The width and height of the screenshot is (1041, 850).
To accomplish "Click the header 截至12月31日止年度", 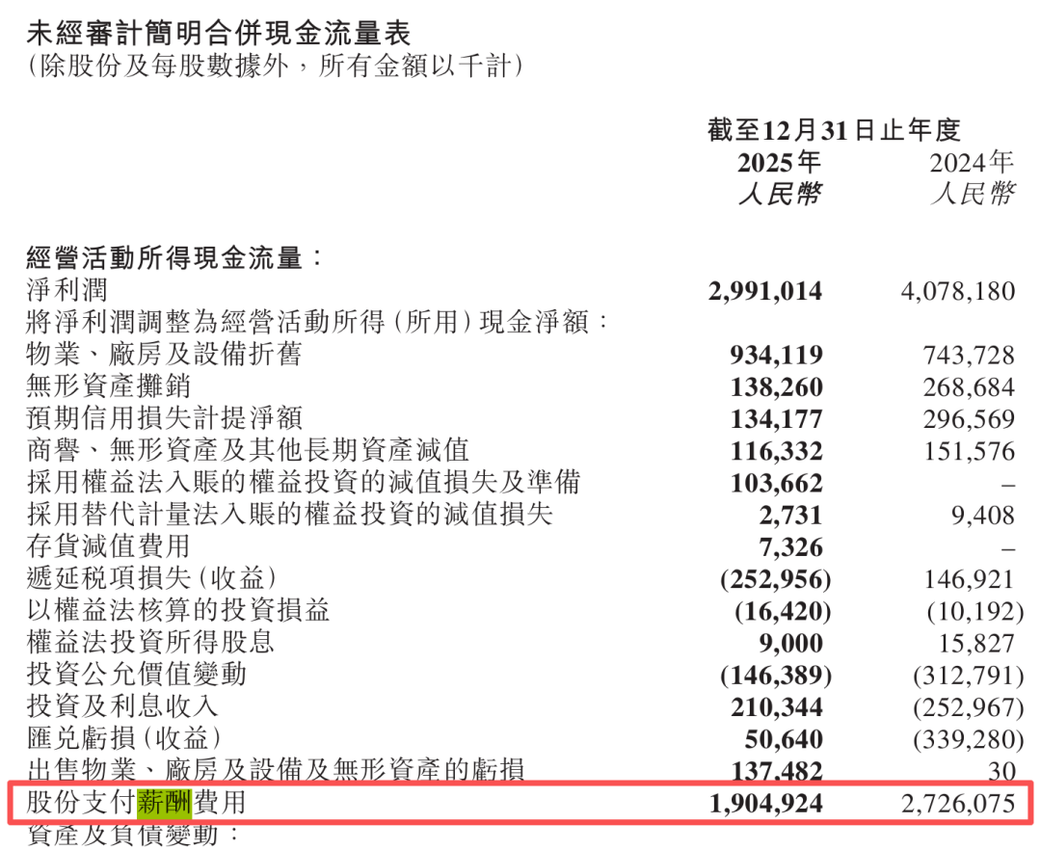I will [834, 129].
